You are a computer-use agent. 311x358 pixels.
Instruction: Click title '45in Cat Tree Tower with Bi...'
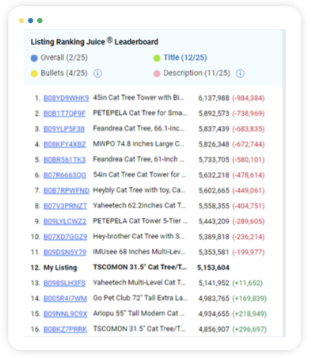[138, 97]
